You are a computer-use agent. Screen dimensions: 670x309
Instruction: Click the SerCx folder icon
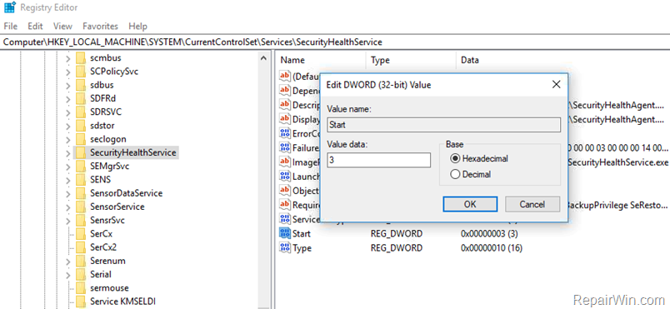pyautogui.click(x=81, y=234)
